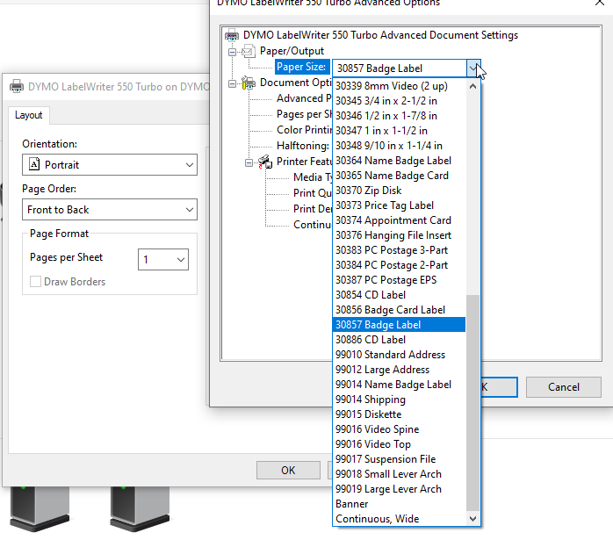
Task: Collapse the Printer Features tree node
Action: tap(249, 162)
